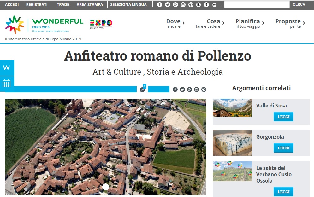Share on Instagram using icon above the photo
314x197 pixels.
[x=197, y=90]
